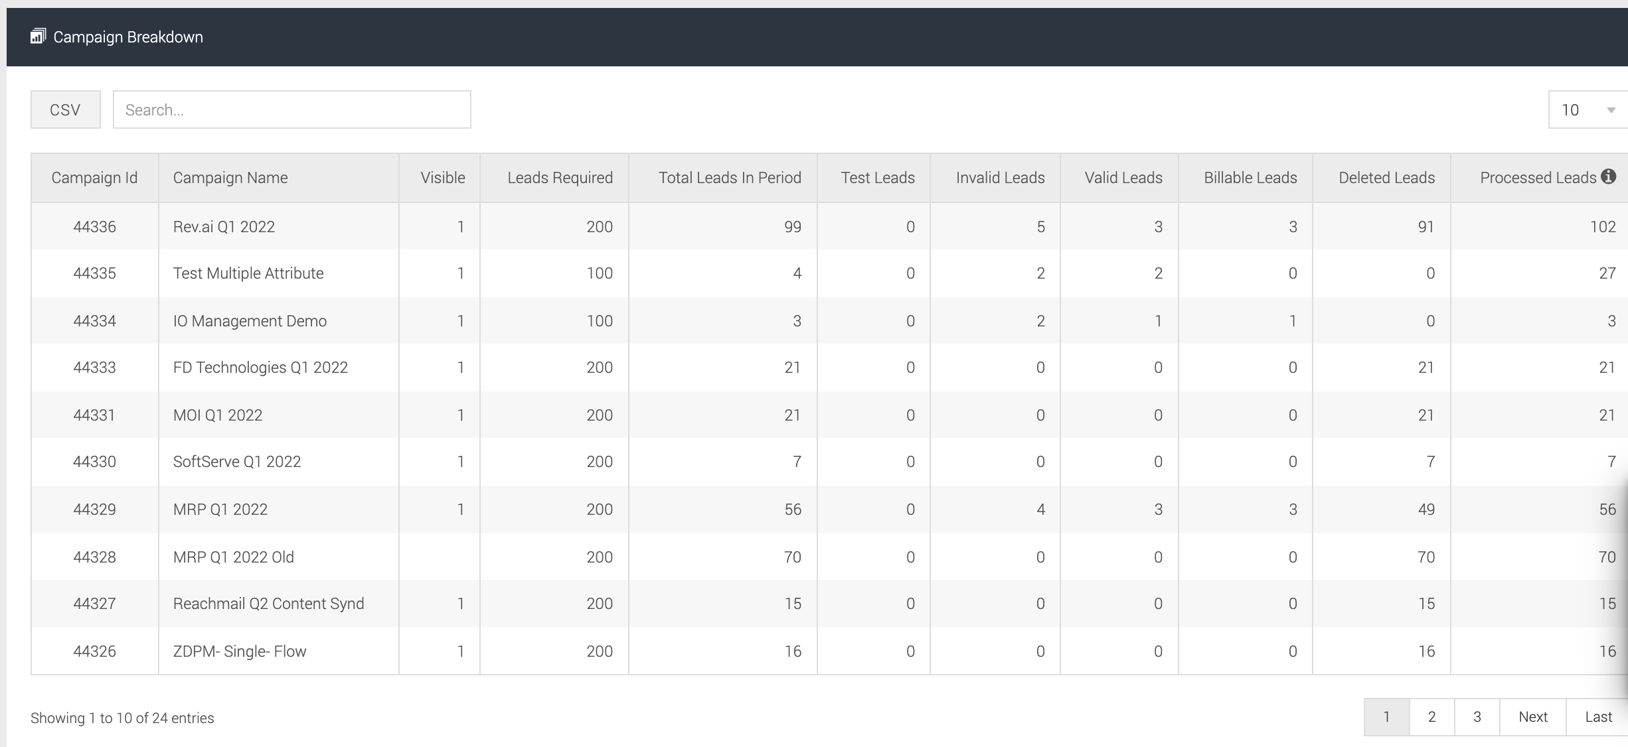Image resolution: width=1628 pixels, height=747 pixels.
Task: Go to page 2 of the table
Action: [x=1432, y=716]
